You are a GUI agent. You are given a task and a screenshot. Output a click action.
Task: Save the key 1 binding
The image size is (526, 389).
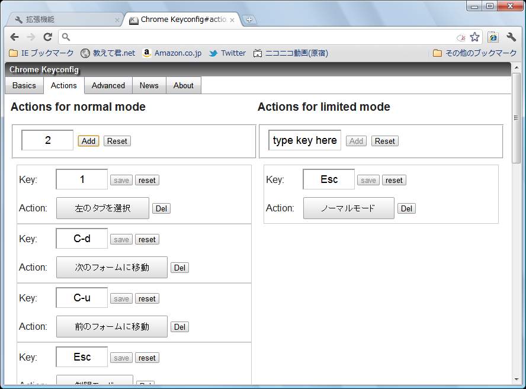[121, 181]
